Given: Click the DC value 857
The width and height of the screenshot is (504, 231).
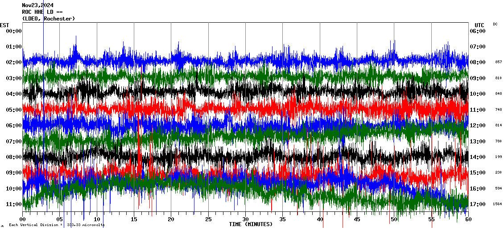Looking at the screenshot, I should [x=498, y=62].
